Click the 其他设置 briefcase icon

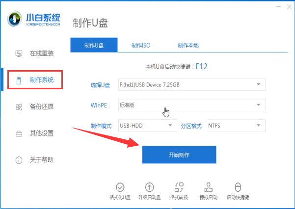[19, 134]
